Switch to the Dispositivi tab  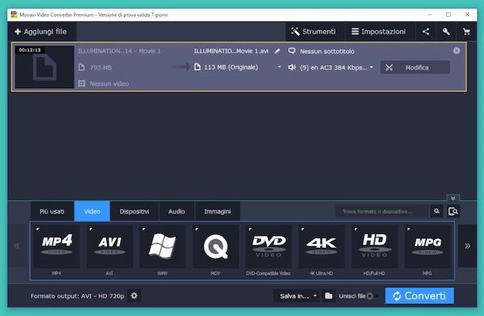134,211
